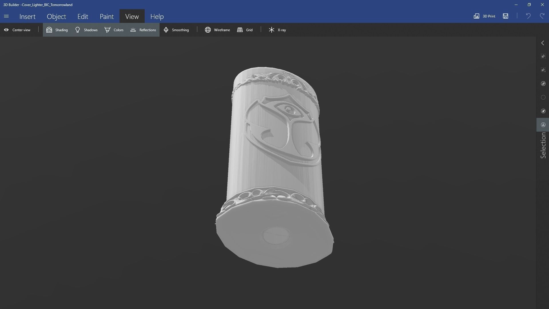
Task: Open the hamburger menu
Action: [x=6, y=16]
